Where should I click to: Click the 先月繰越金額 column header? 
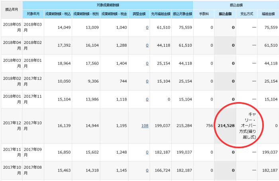[x=161, y=14]
